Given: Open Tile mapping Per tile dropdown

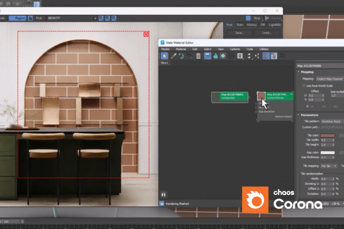Looking at the screenshot, I should (329, 166).
